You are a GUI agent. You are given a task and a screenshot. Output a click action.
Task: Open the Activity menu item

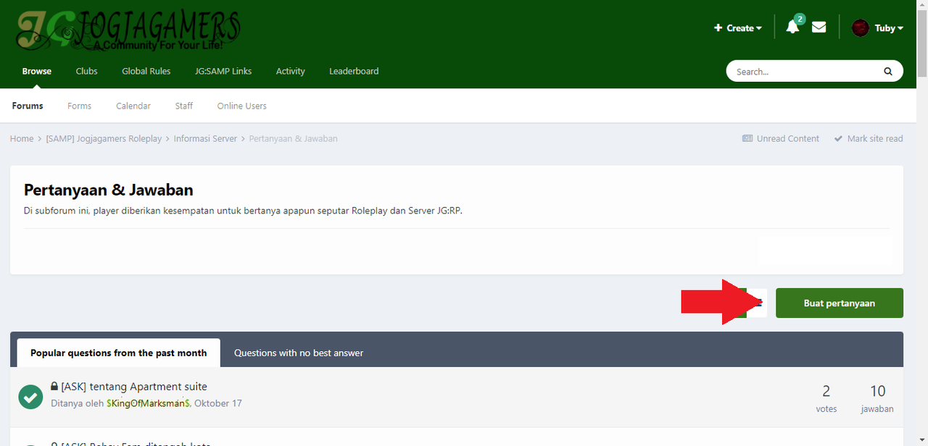(290, 71)
